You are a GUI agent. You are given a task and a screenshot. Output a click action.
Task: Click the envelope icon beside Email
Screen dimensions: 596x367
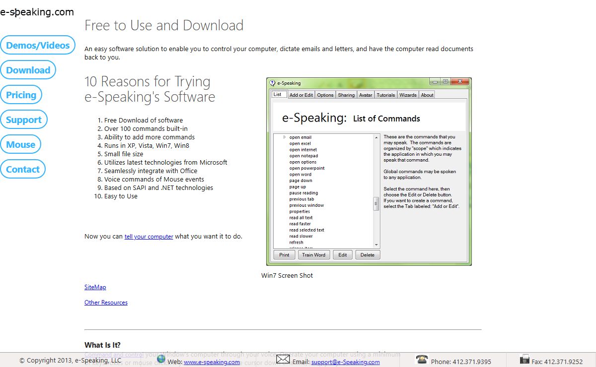[283, 359]
